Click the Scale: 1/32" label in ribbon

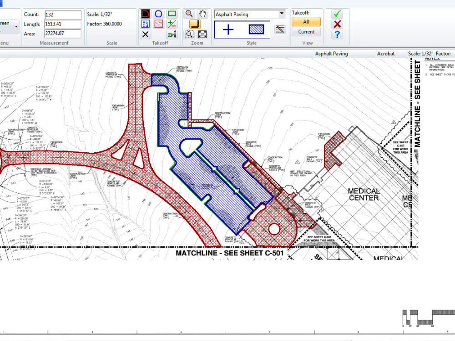100,14
